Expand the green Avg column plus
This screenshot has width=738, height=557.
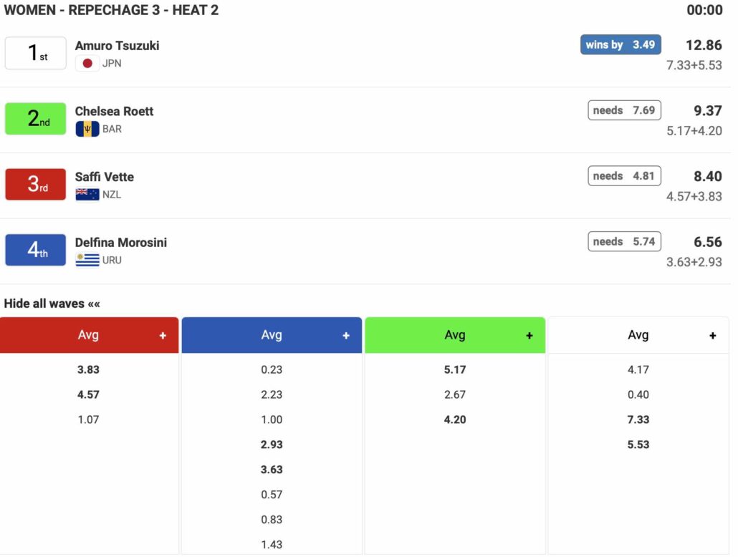(529, 336)
